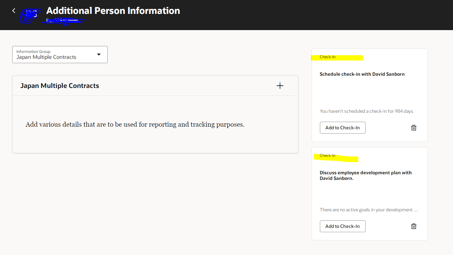Screen dimensions: 453x255
Task: Delete the employee development plan card
Action: tap(414, 226)
